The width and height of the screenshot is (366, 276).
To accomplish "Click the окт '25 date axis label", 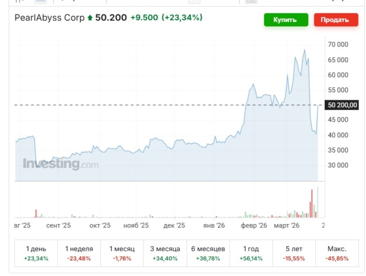I will [100, 226].
